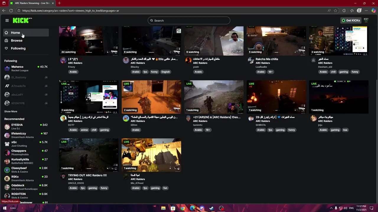Go to Browse in sidebar
This screenshot has height=212, width=378.
pyautogui.click(x=26, y=40)
